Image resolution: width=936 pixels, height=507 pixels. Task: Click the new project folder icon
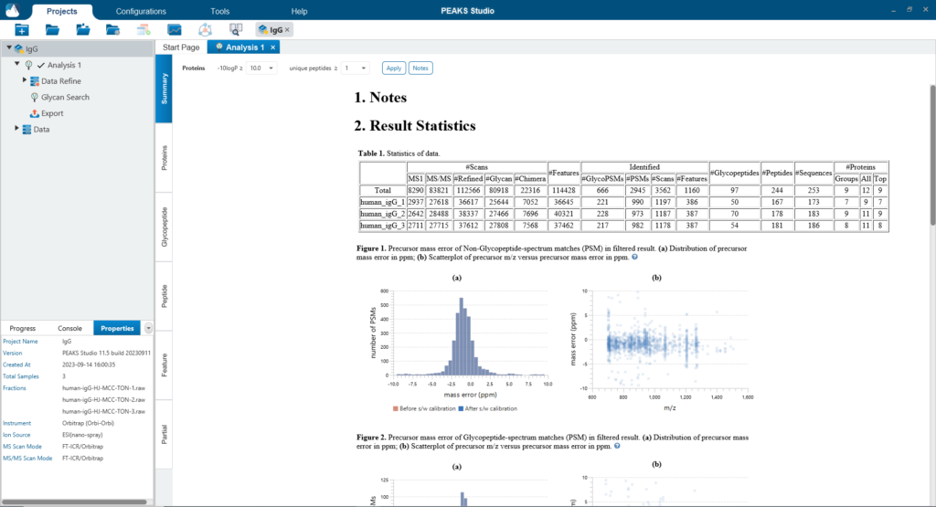point(22,30)
